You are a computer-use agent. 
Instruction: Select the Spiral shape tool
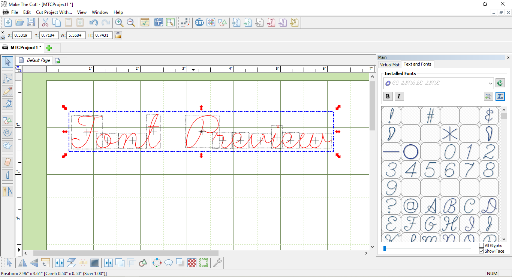click(7, 132)
